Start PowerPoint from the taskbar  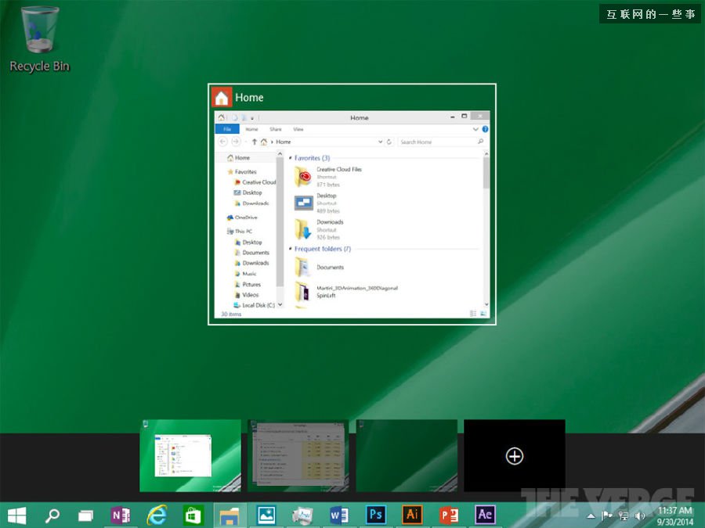point(448,515)
